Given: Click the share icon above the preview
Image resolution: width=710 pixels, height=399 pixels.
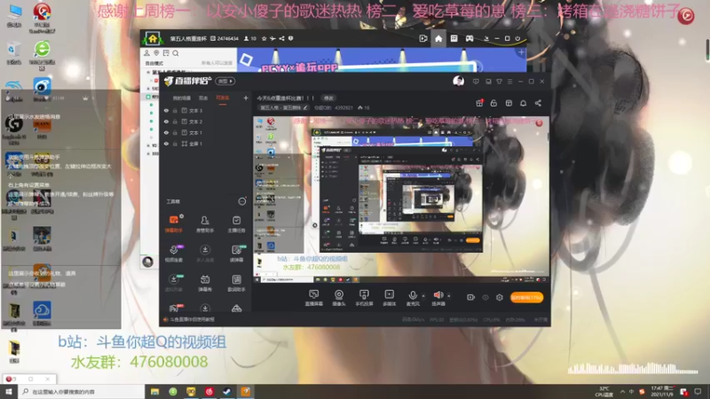Looking at the screenshot, I should (x=538, y=103).
